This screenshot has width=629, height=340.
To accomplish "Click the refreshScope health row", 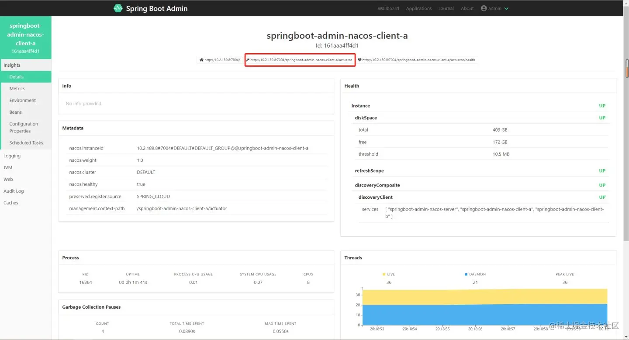I will (480, 171).
